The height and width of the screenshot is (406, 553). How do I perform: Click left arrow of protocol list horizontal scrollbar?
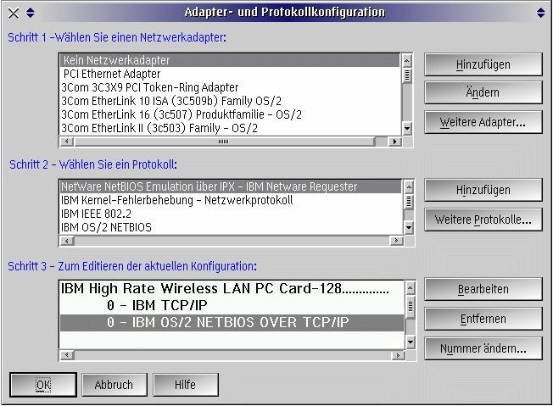(67, 241)
